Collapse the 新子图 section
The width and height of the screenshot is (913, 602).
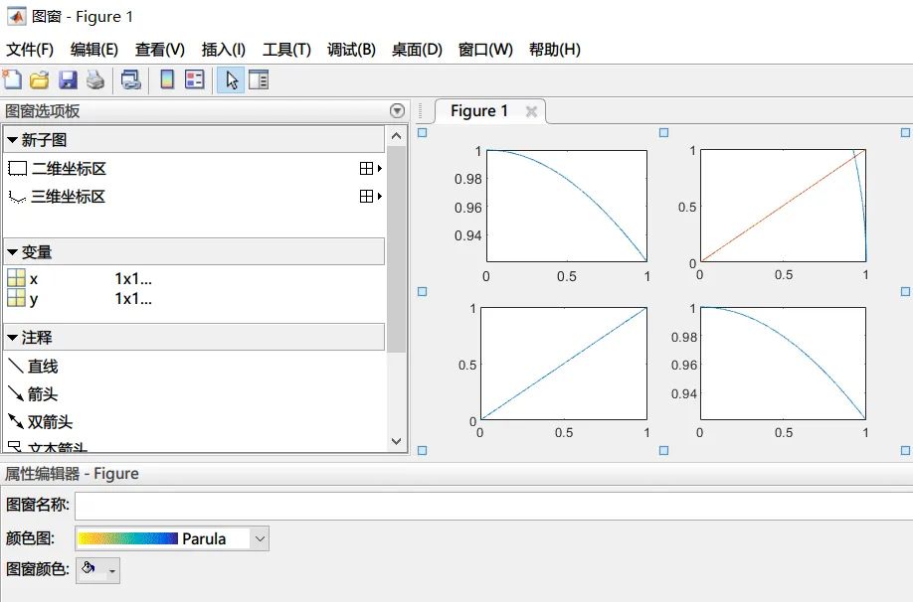click(x=12, y=140)
